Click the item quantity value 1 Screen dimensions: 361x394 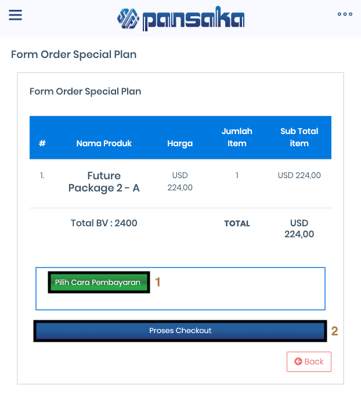pos(237,175)
